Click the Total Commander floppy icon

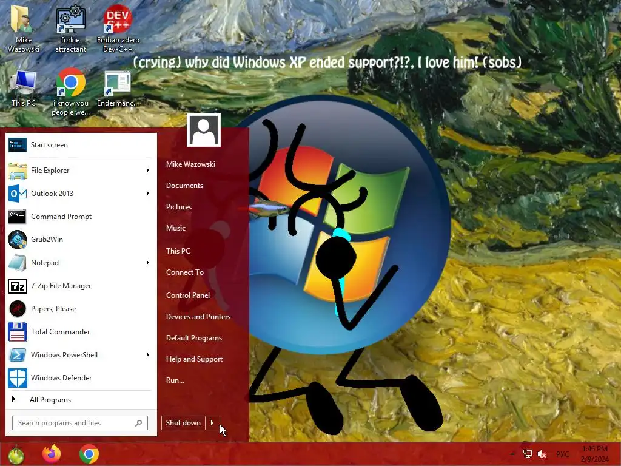coord(18,332)
